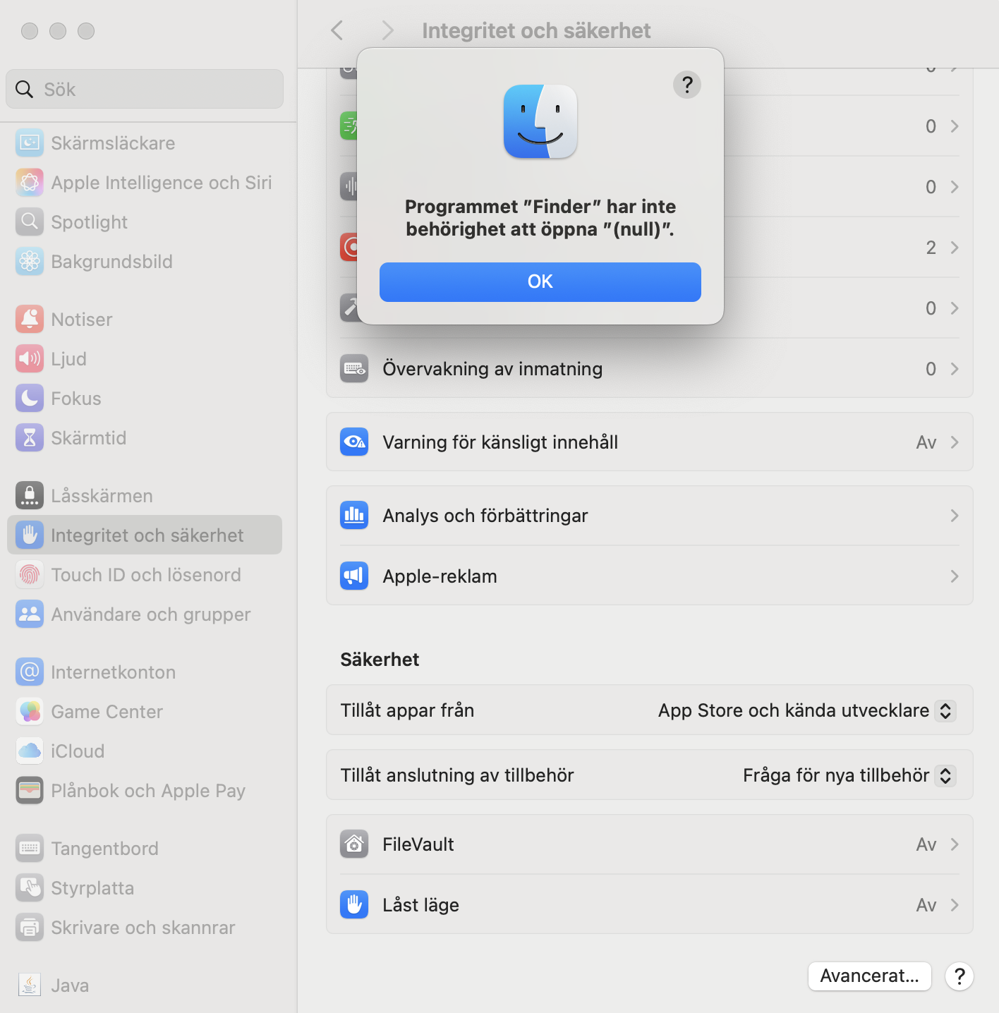Open the iCloud cloud icon
The width and height of the screenshot is (999, 1013).
coord(30,751)
